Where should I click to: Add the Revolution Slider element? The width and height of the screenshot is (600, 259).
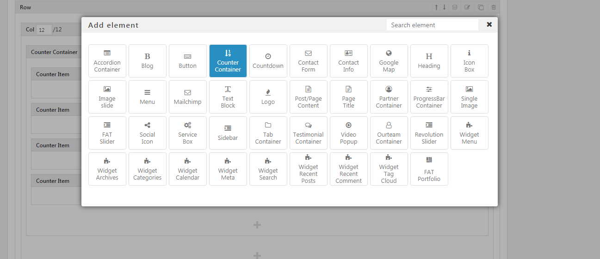click(x=429, y=133)
